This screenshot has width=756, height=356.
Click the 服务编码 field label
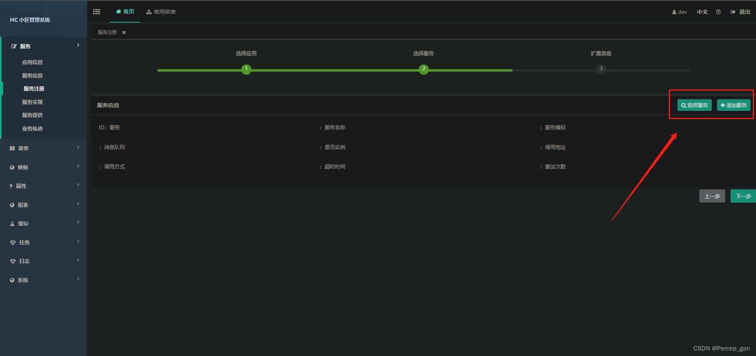pyautogui.click(x=555, y=127)
